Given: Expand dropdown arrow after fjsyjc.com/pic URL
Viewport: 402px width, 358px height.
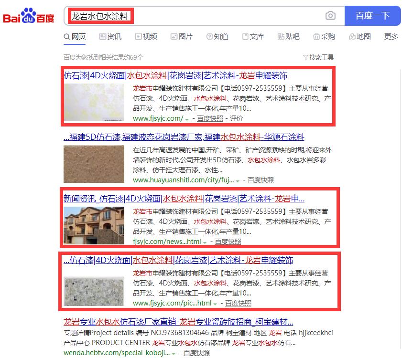Looking at the screenshot, I should click(x=215, y=304).
